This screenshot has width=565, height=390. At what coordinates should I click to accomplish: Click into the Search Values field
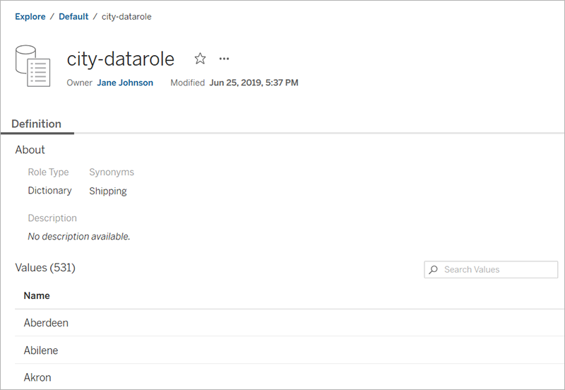click(491, 270)
